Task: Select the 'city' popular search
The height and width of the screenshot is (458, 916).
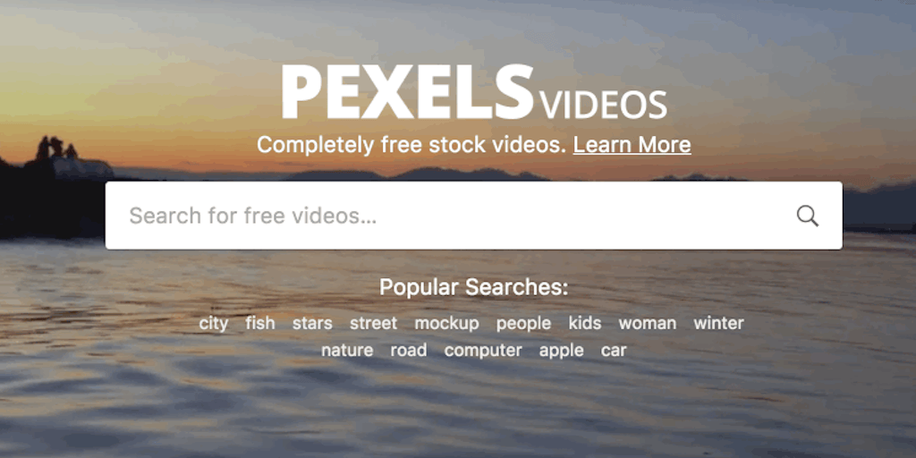Action: (214, 323)
